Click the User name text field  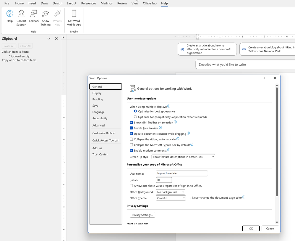182,173
